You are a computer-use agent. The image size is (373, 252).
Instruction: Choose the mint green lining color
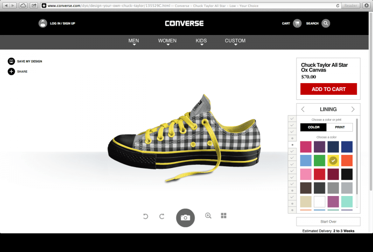coord(347,202)
